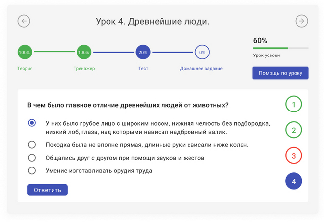Click the Ответить button

[x=48, y=190]
